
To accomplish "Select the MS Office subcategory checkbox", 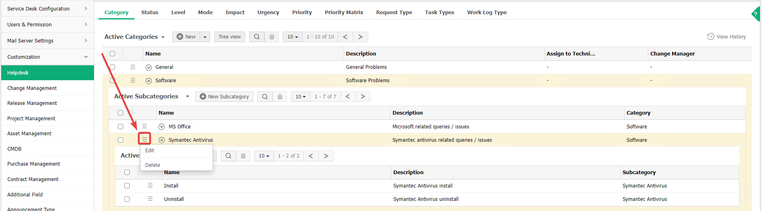I will pyautogui.click(x=120, y=127).
